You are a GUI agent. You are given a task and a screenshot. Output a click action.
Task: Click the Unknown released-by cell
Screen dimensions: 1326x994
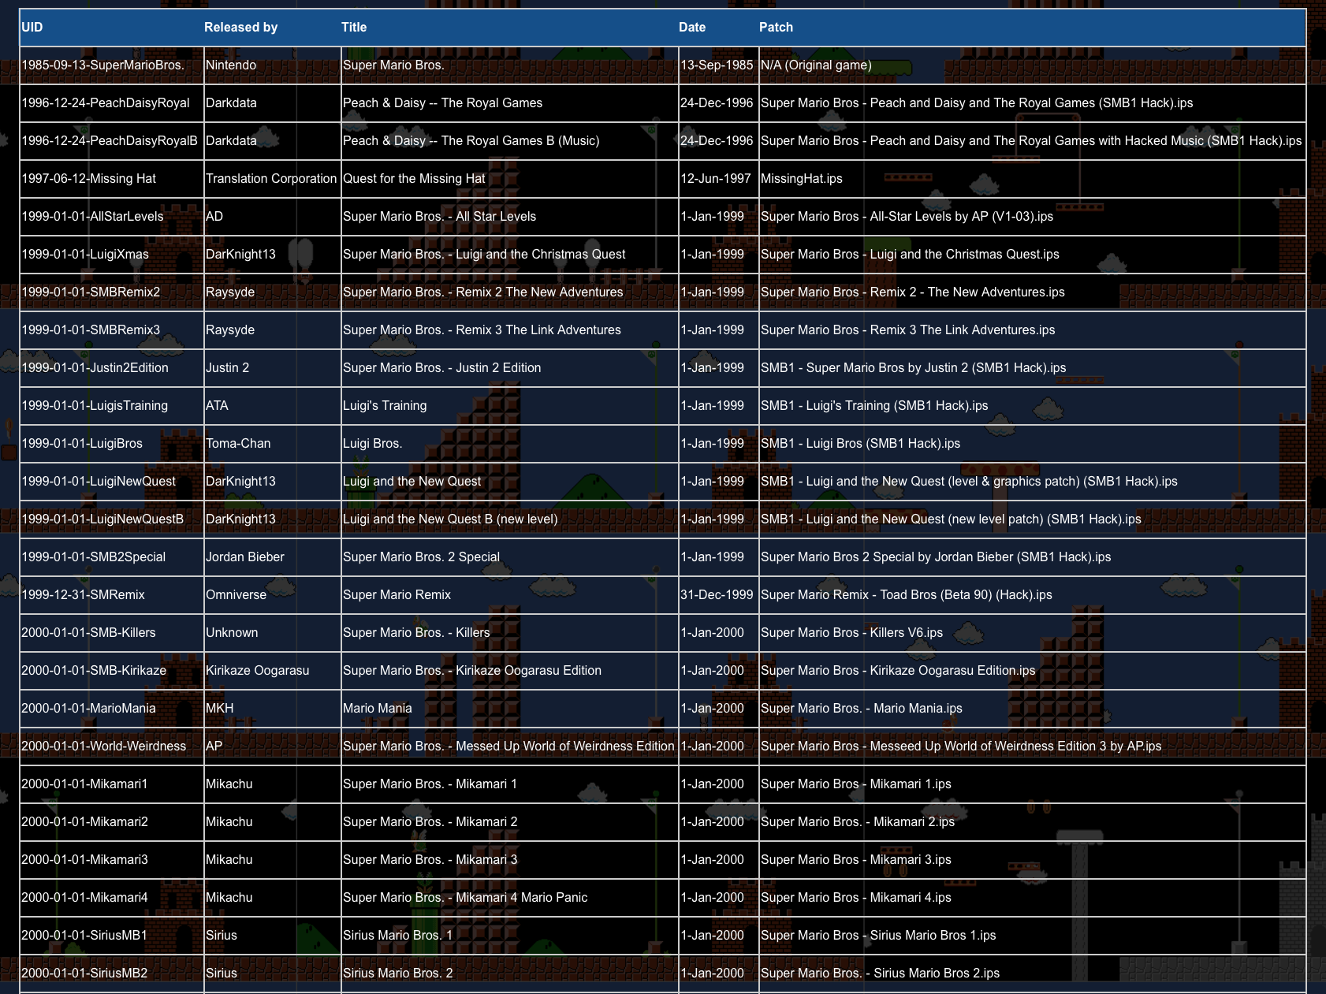tap(271, 633)
